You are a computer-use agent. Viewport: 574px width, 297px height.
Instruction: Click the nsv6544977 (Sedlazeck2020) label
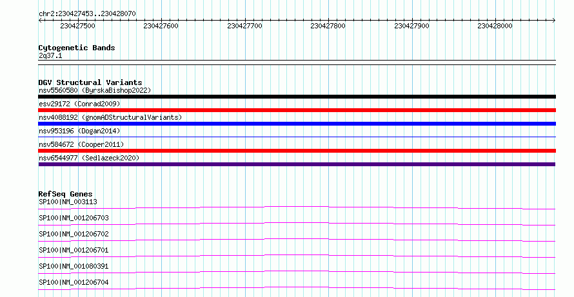click(x=89, y=158)
